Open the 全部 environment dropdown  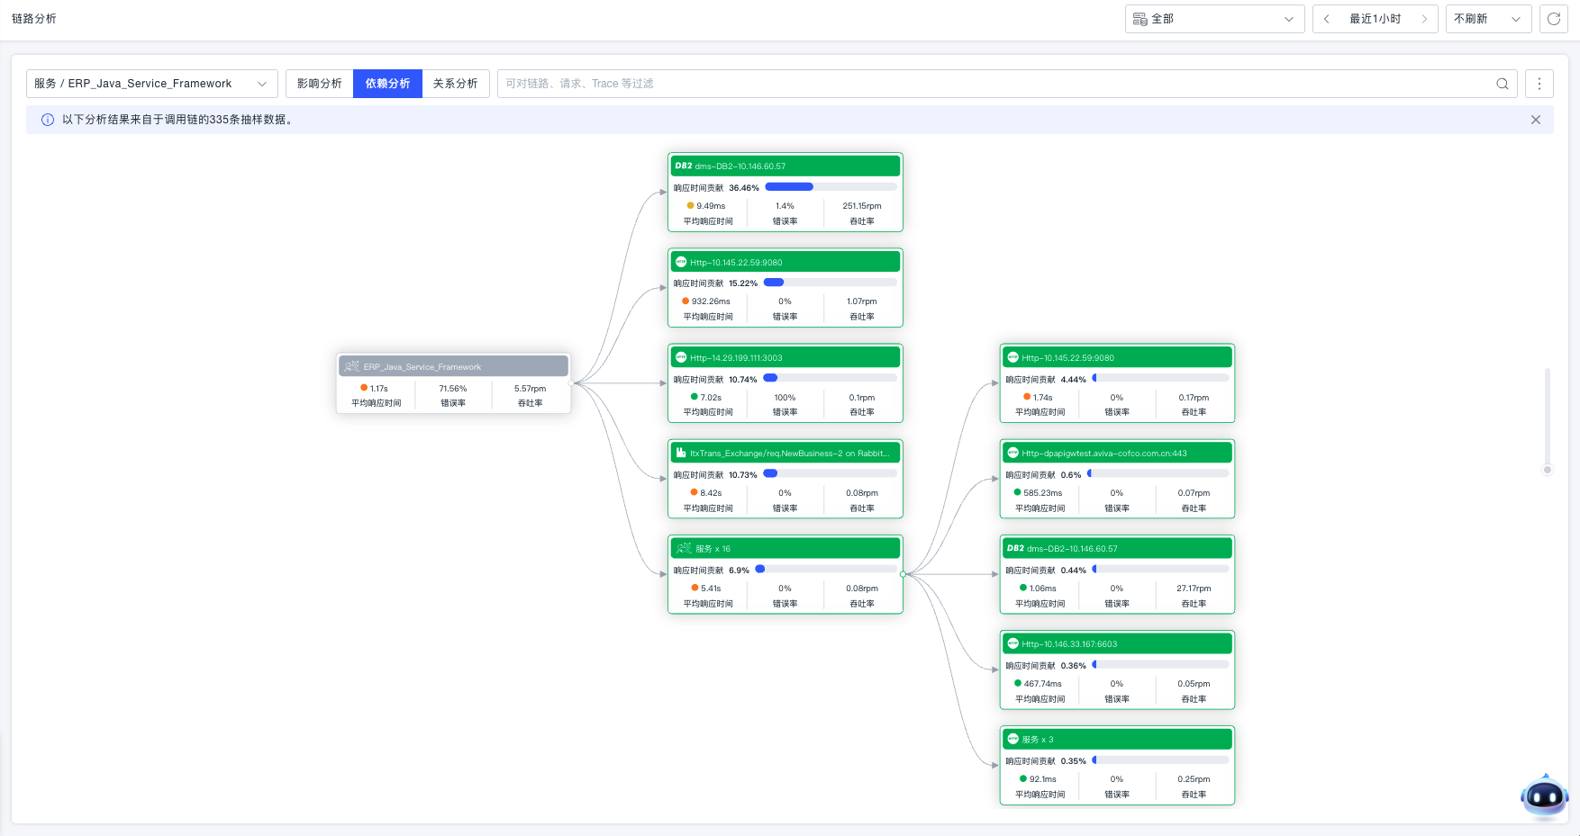[x=1214, y=19]
